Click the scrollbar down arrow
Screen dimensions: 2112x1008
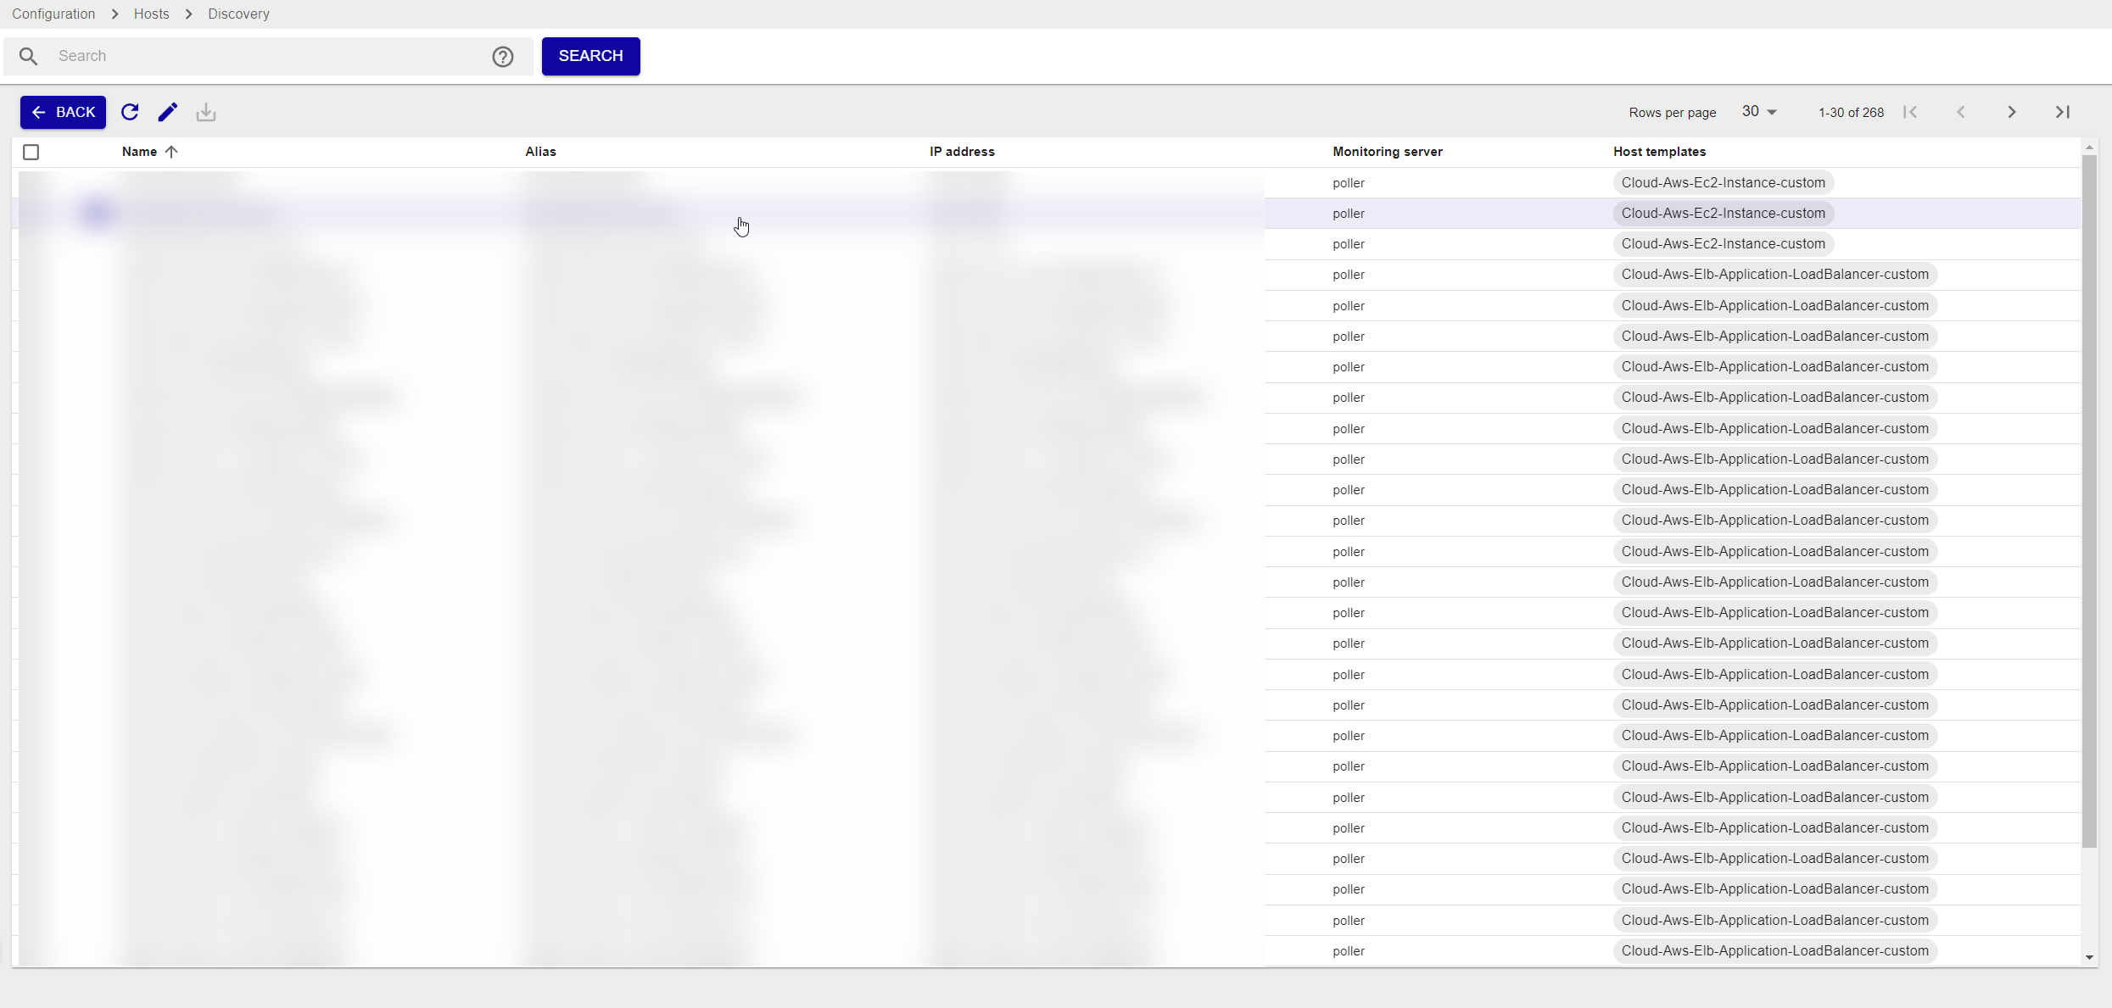point(2089,957)
